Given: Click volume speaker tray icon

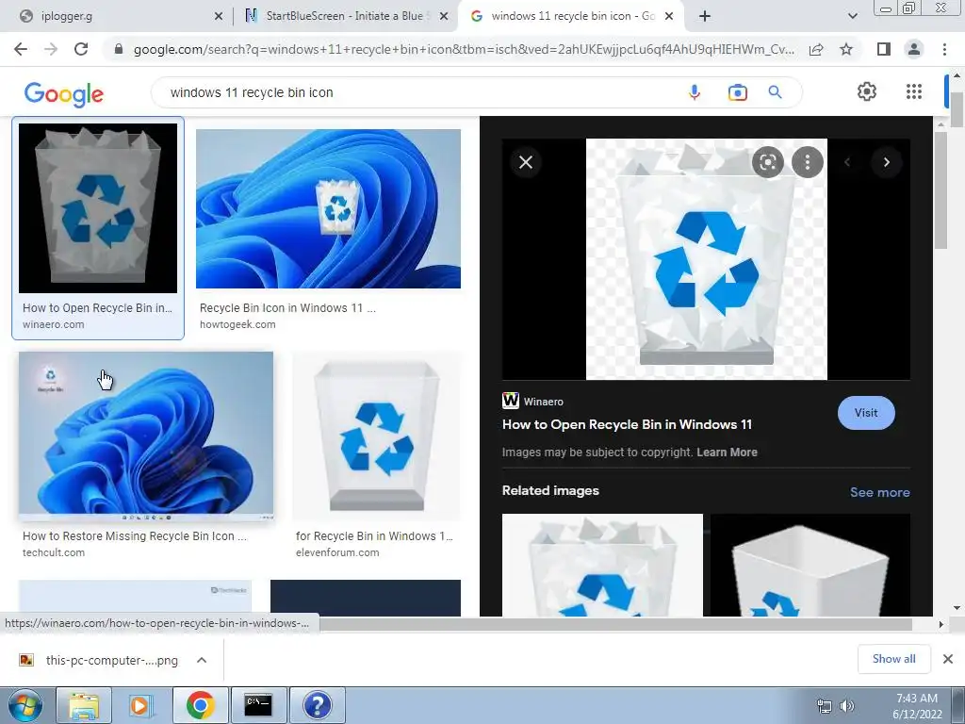Looking at the screenshot, I should (847, 706).
